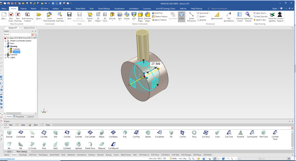The width and height of the screenshot is (296, 161).
Task: Open the lesson 25.icd document tab
Action: click(x=29, y=28)
